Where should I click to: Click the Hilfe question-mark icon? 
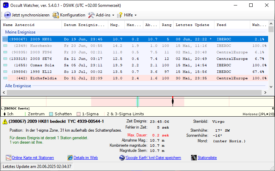point(120,15)
